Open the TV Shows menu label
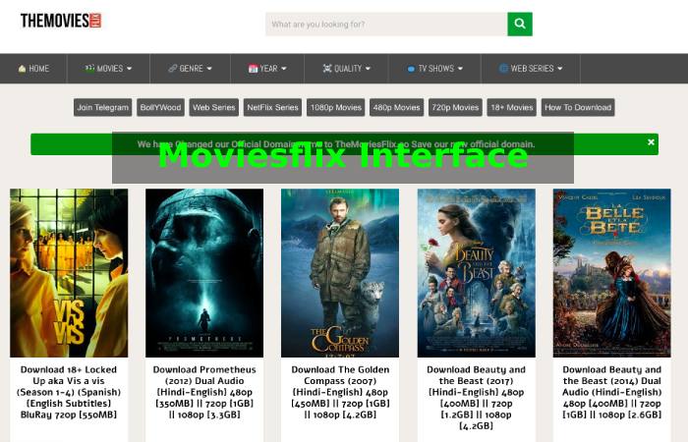The height and width of the screenshot is (442, 688). (435, 69)
